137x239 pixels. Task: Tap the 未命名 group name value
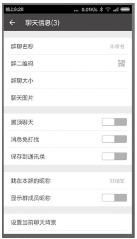(117, 46)
